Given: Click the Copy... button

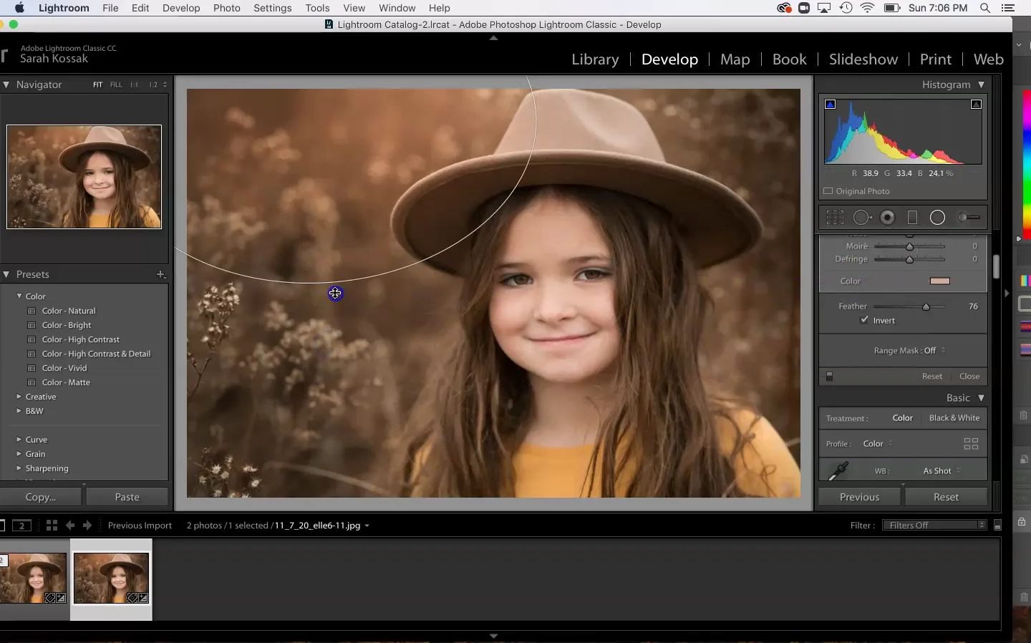Looking at the screenshot, I should 41,497.
